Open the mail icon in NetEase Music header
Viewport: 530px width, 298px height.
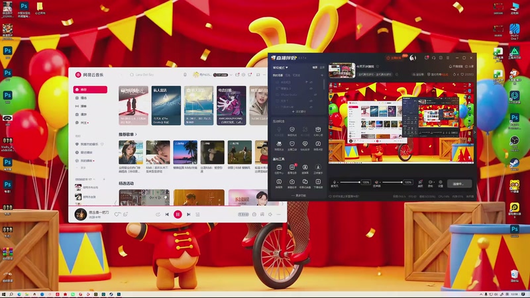[237, 75]
